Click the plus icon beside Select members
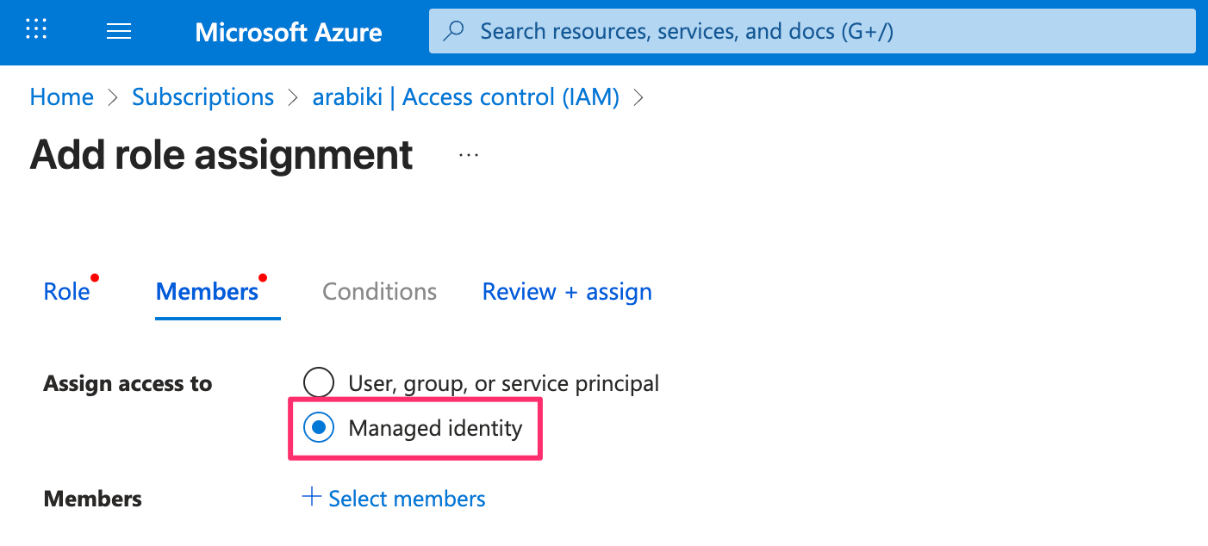The width and height of the screenshot is (1208, 546). click(x=312, y=498)
